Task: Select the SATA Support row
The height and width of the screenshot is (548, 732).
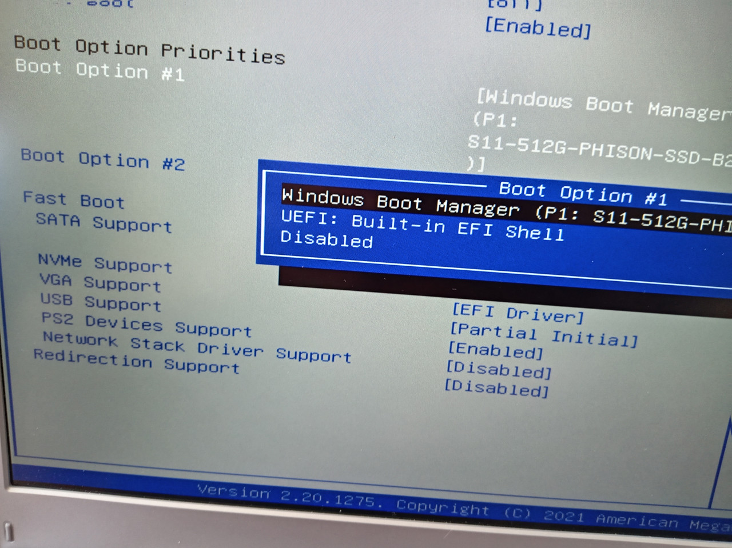Action: coord(104,222)
